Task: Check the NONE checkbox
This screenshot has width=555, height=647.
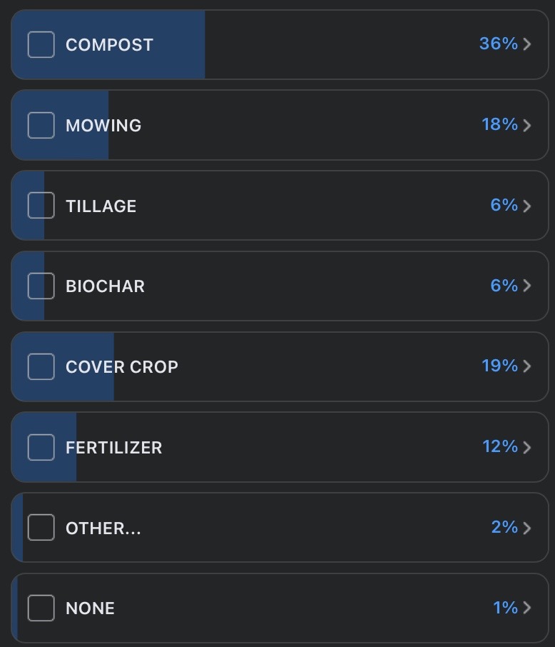Action: 41,608
